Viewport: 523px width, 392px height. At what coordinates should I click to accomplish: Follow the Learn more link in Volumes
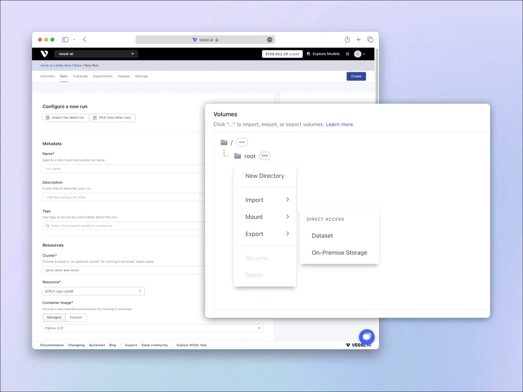[x=339, y=125]
